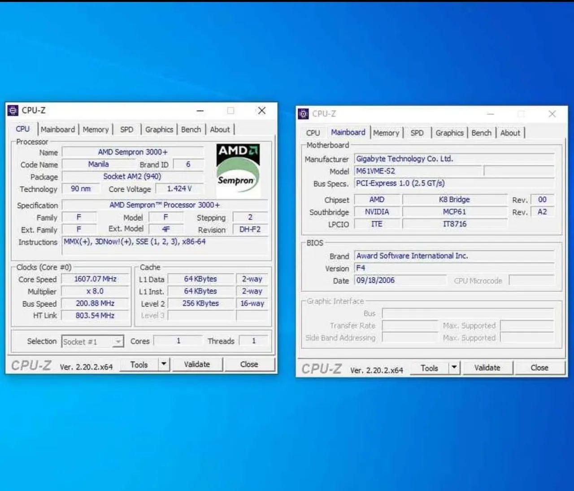This screenshot has height=491, width=574.
Task: Minimize the right CPU-Z window
Action: tap(490, 114)
